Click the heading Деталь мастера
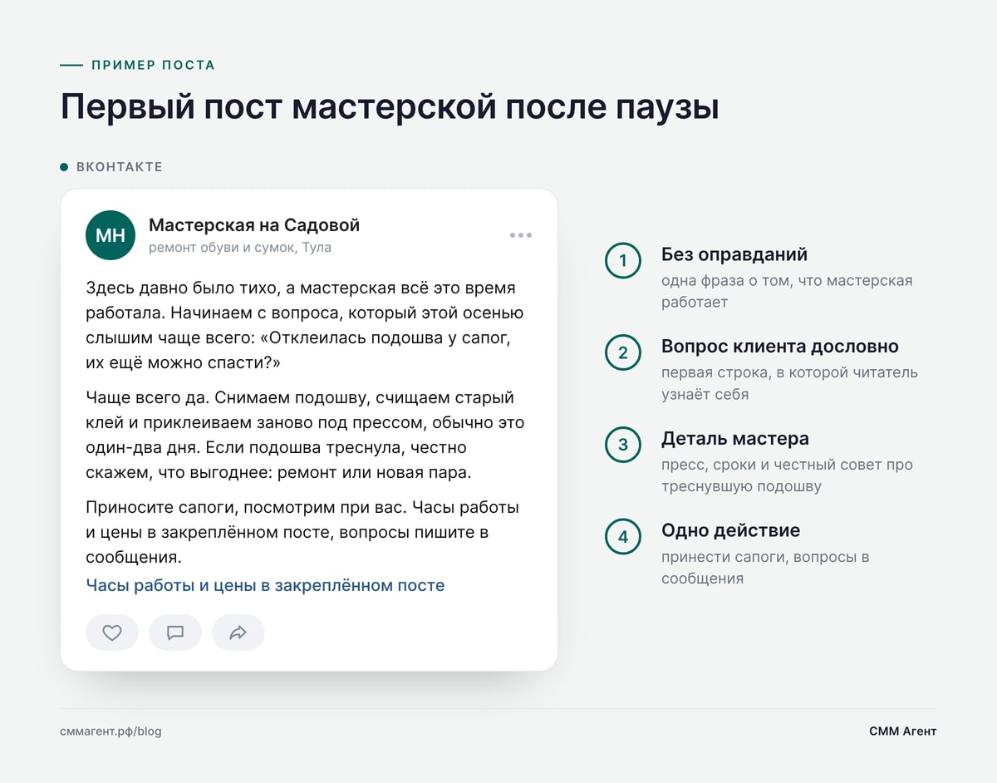Screen dimensions: 997x783 [x=735, y=439]
